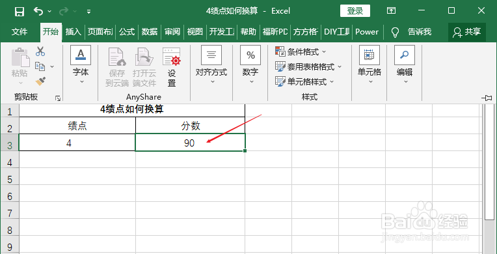Screen dimensions: 497x254
Task: Click the 共享 share button
Action: pos(467,32)
